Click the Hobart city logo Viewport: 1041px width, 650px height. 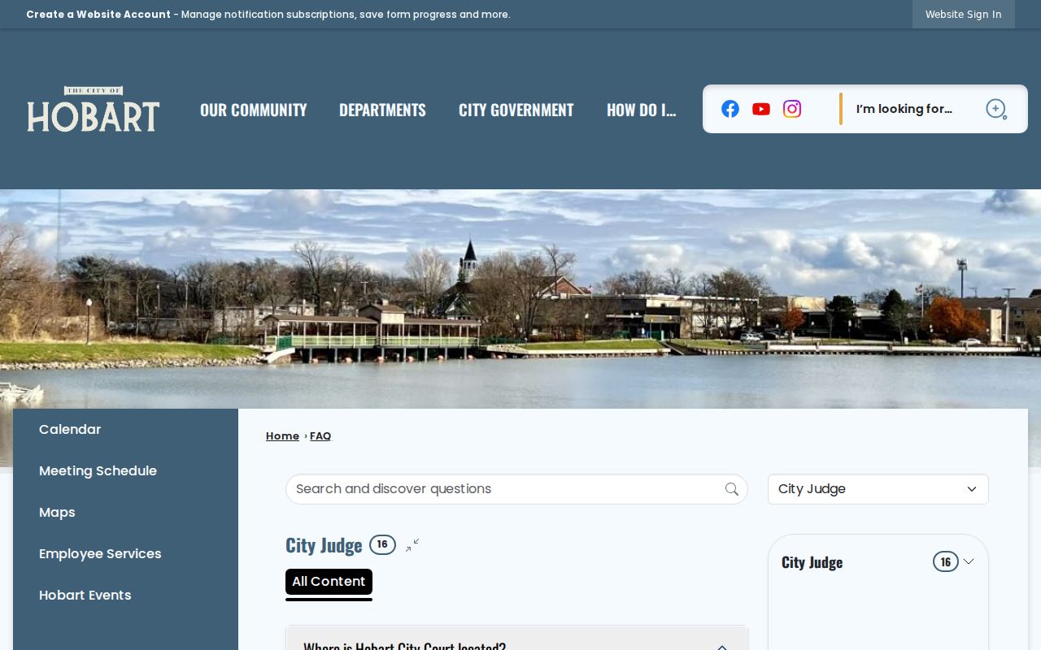tap(94, 109)
